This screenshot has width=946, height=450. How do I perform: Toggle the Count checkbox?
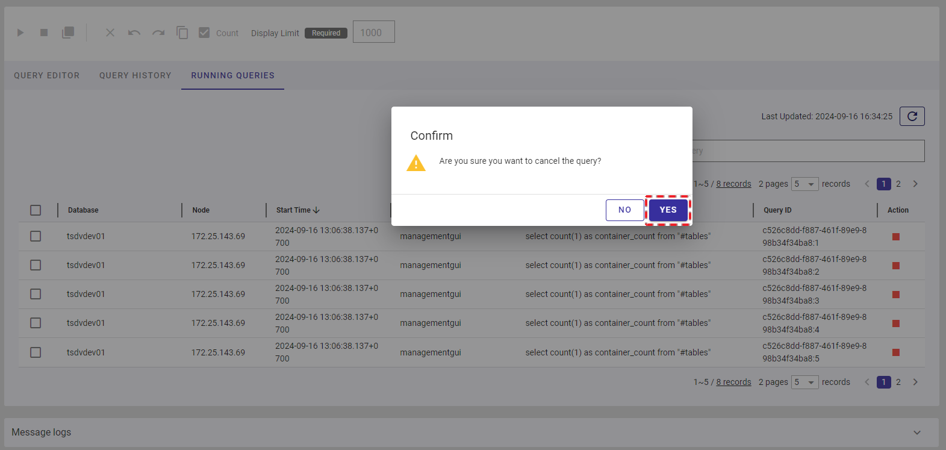[x=205, y=33]
